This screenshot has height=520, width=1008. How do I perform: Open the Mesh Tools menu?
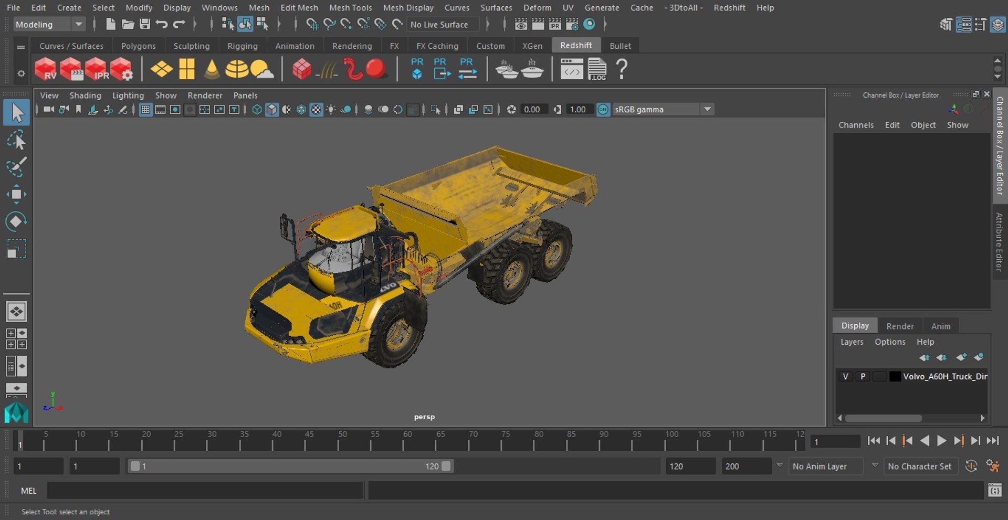coord(350,7)
